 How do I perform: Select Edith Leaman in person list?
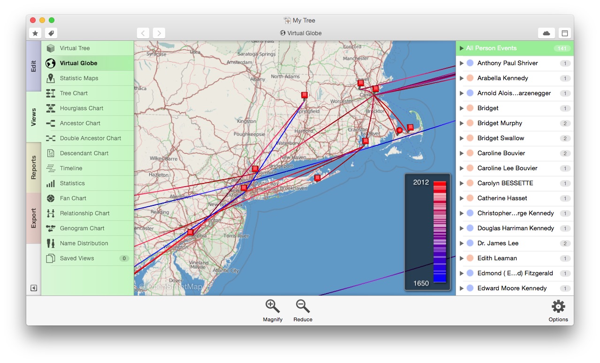(515, 258)
